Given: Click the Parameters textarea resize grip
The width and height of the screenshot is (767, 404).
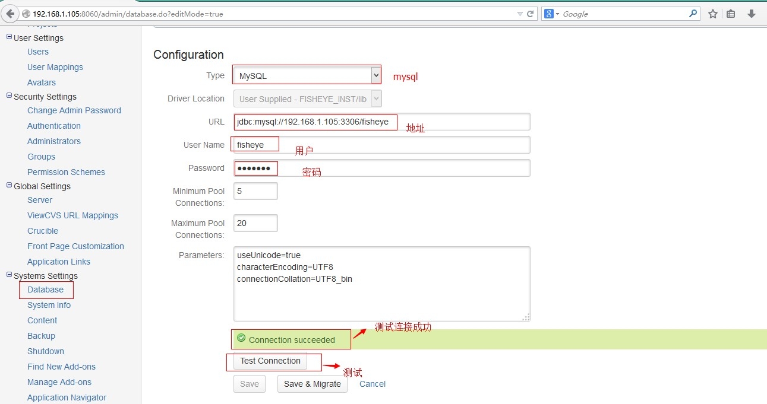Looking at the screenshot, I should click(526, 317).
